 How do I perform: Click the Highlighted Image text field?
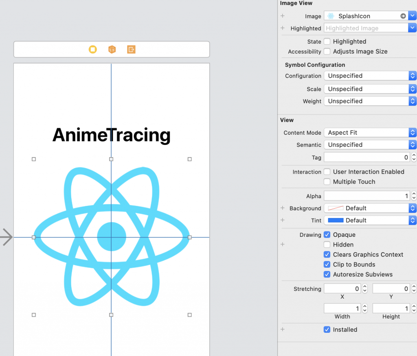point(366,28)
